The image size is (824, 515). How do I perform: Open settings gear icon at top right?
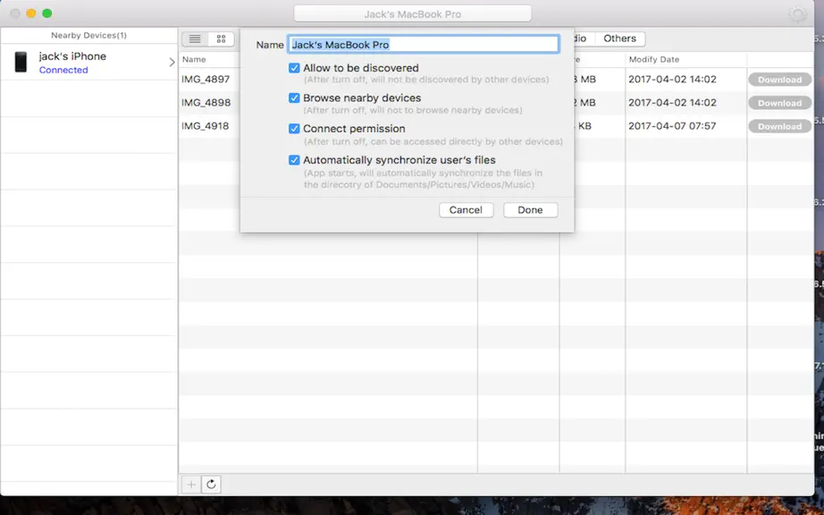pos(797,13)
